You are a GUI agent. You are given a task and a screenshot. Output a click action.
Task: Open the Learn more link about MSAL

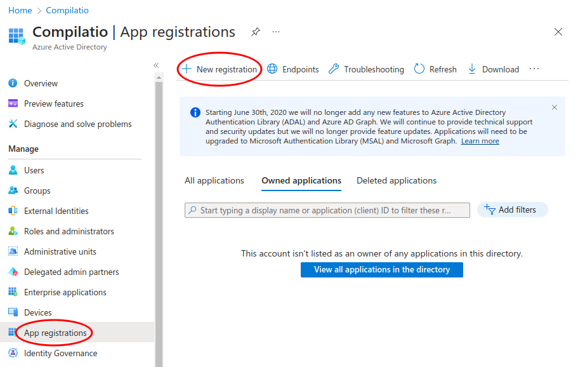coord(480,141)
